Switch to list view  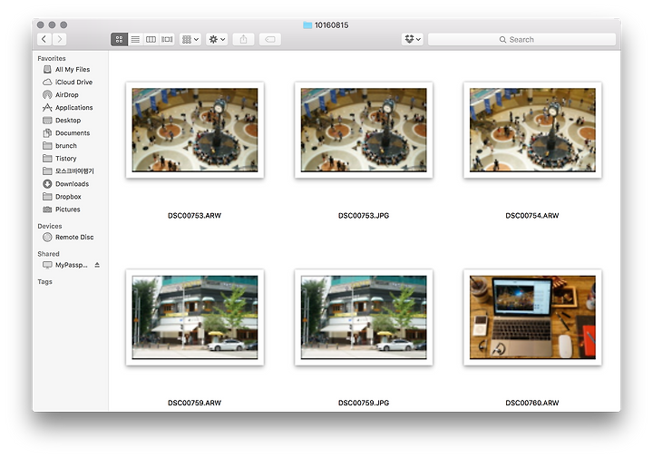coord(135,39)
